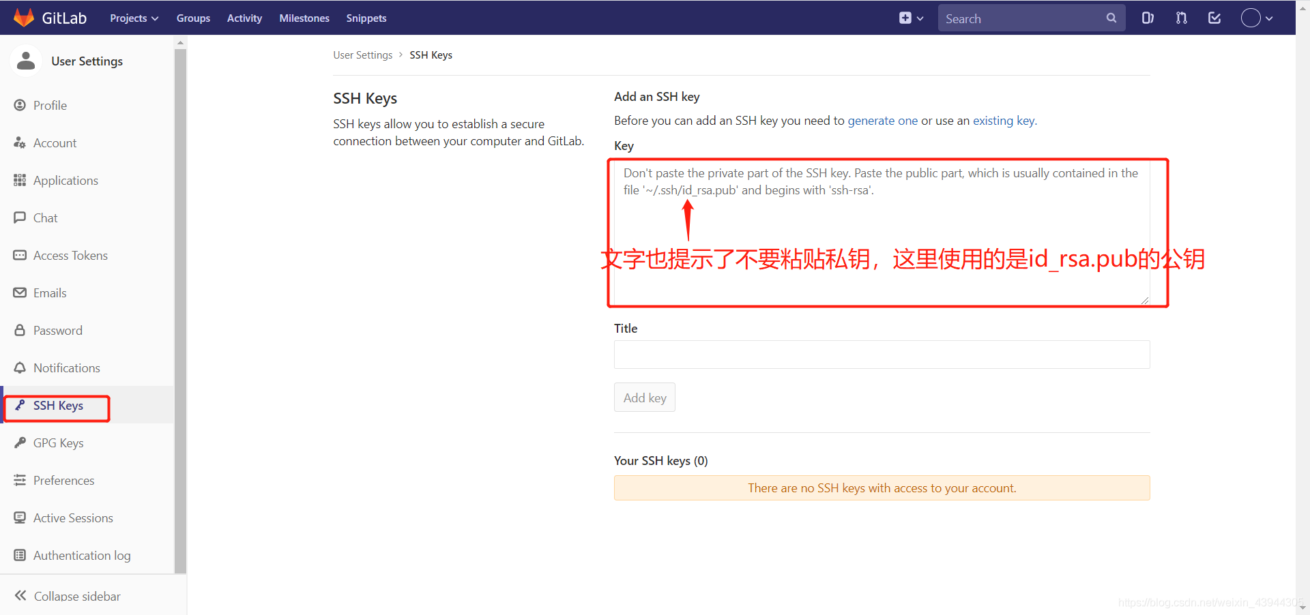This screenshot has width=1310, height=615.
Task: Open merge requests icon in navbar
Action: point(1182,18)
